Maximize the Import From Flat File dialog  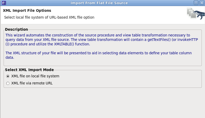[196, 3]
